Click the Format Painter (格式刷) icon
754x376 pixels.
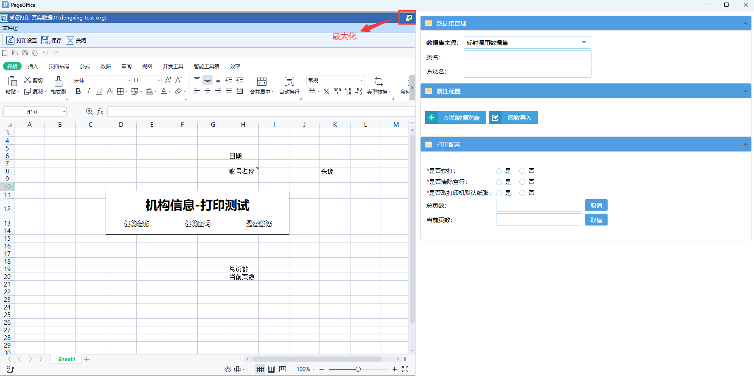(x=59, y=81)
